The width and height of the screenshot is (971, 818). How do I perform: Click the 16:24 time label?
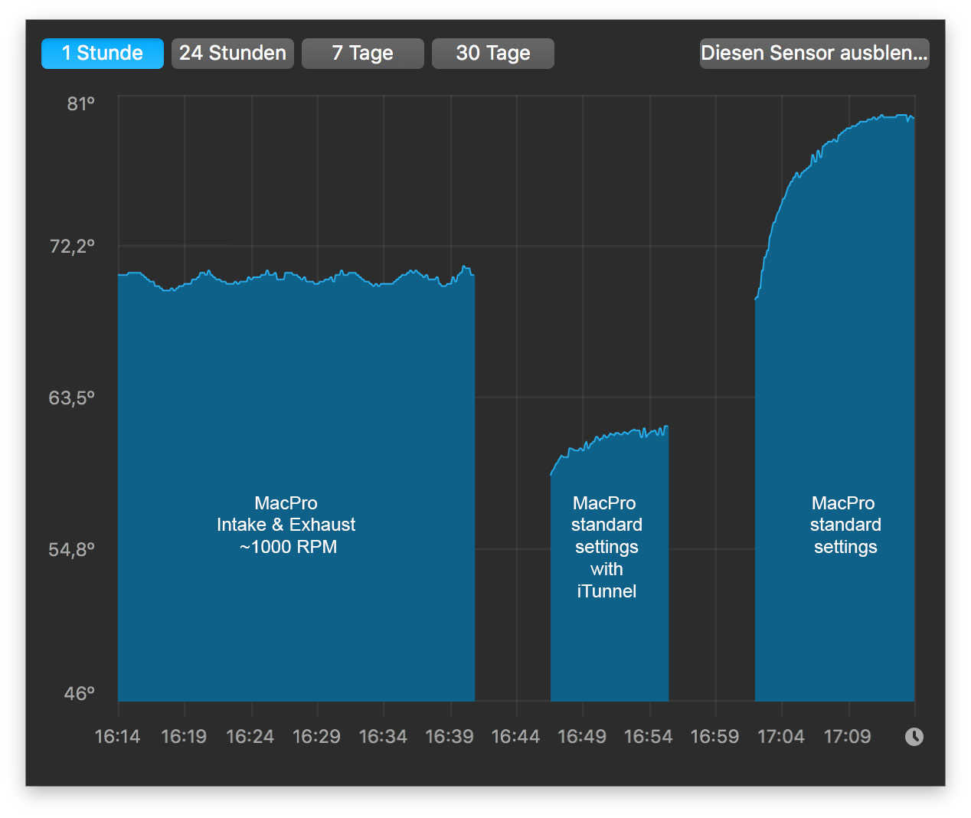point(250,737)
